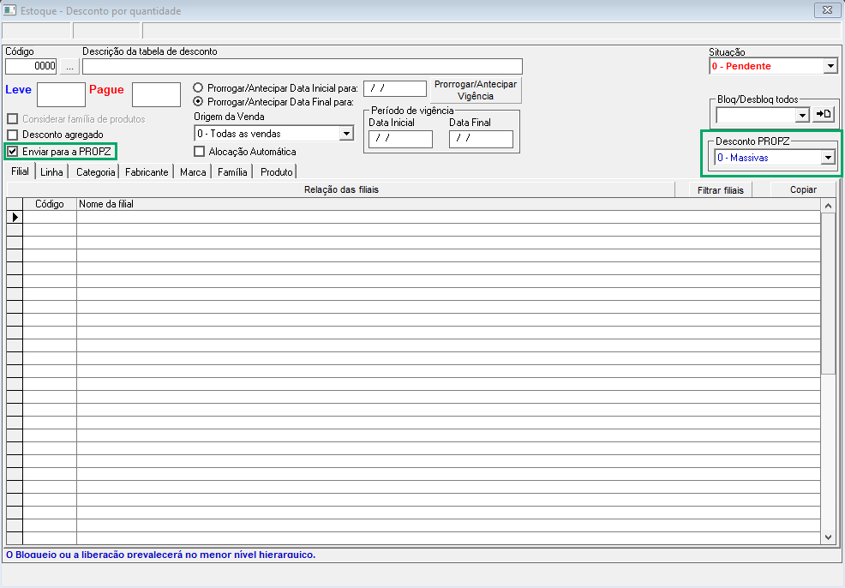Expand the Desconto PROPZ dropdown '0 - Massivas'
Image resolution: width=845 pixels, height=588 pixels.
828,158
